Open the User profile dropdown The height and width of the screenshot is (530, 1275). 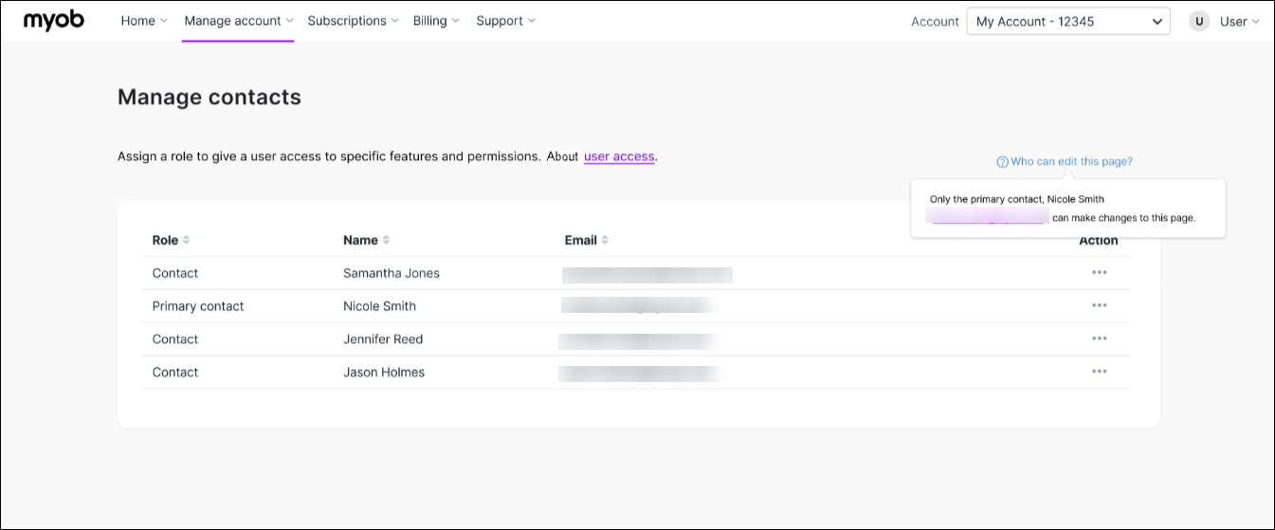tap(1240, 21)
